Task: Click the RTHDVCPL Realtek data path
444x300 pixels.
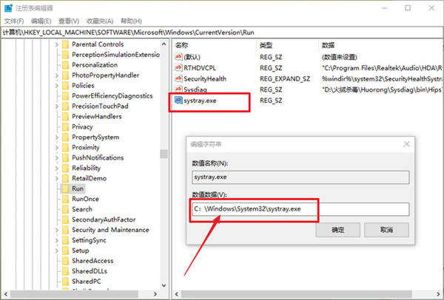Action: 382,68
